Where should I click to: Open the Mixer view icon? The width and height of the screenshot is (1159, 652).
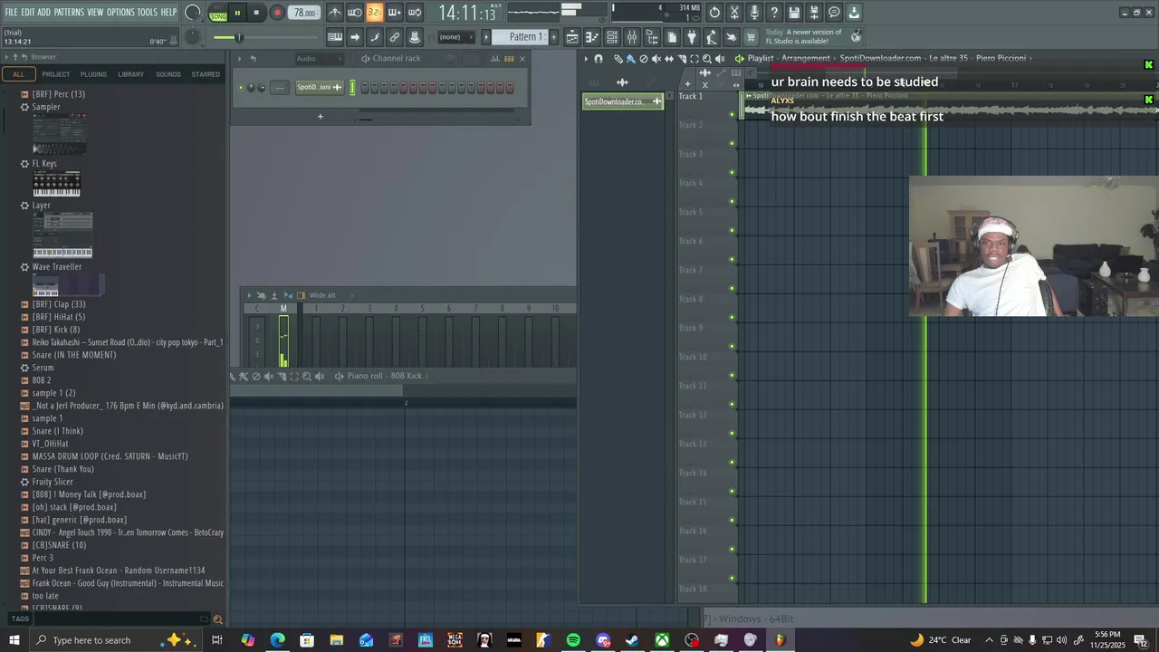pos(632,37)
